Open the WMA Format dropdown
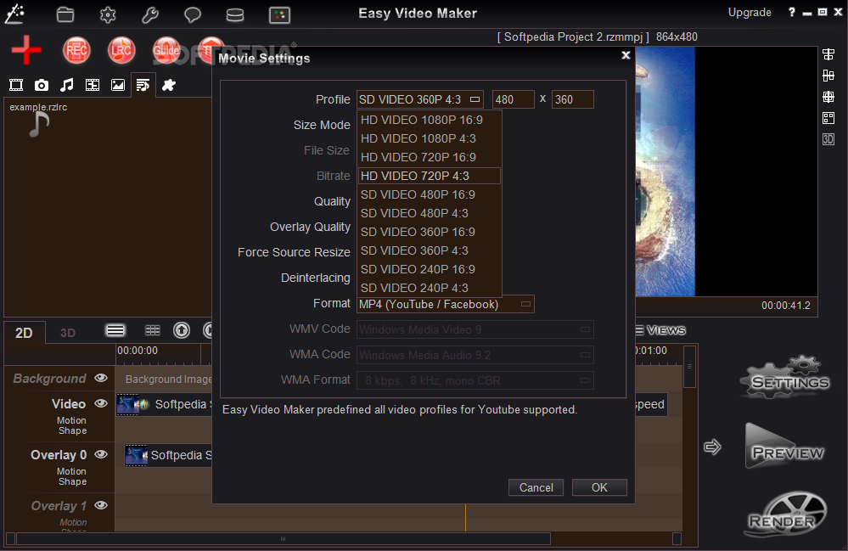 (475, 380)
